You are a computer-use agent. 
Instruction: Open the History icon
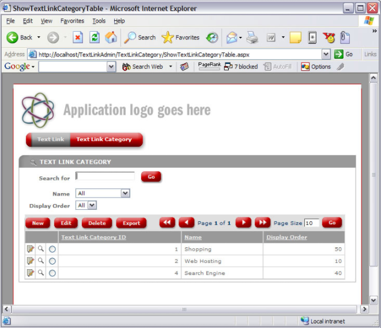pyautogui.click(x=212, y=37)
